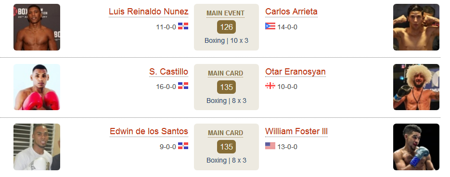Click the 135 badge for Castillo vs Eranosyan
The height and width of the screenshot is (177, 450).
(226, 87)
